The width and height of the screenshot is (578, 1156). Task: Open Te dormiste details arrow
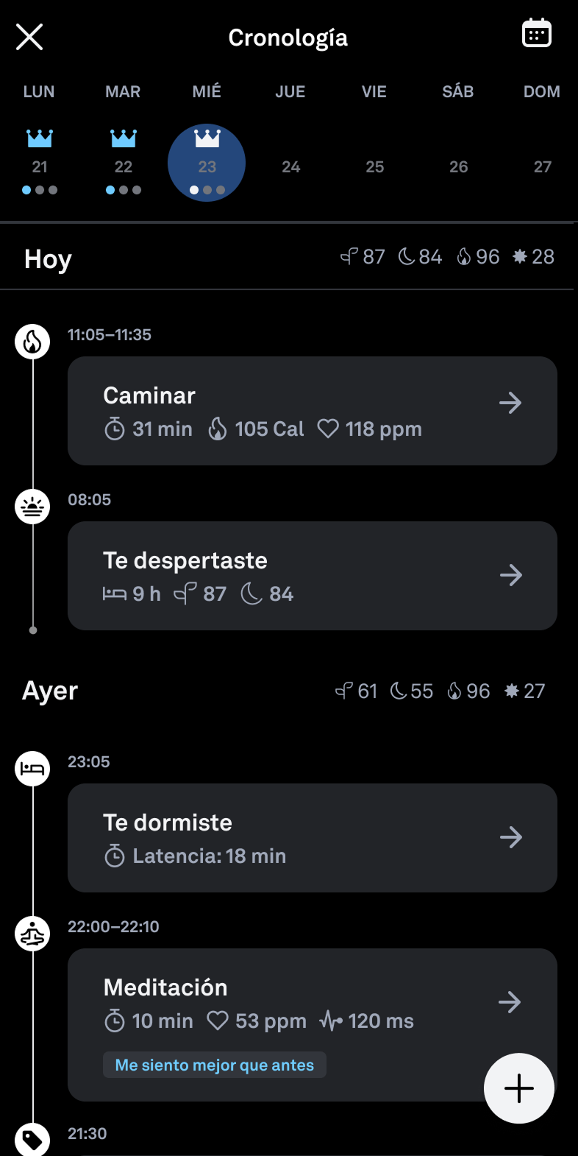coord(510,837)
